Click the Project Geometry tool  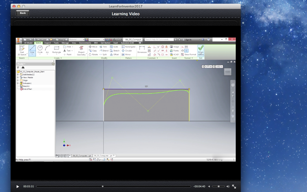81,50
